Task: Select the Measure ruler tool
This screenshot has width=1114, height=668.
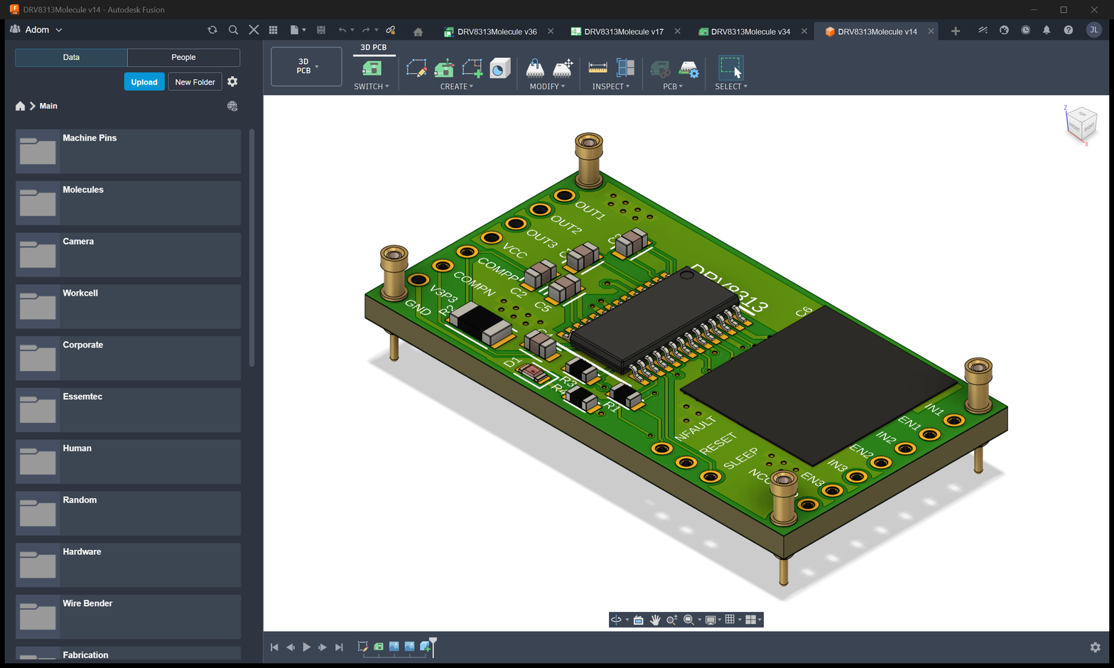Action: (x=598, y=68)
